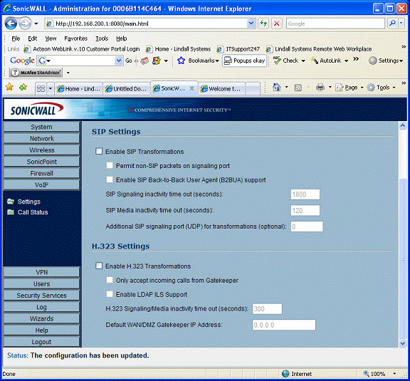Click the Google Bookmarks star icon
Screen dimensions: 410x381
(181, 61)
